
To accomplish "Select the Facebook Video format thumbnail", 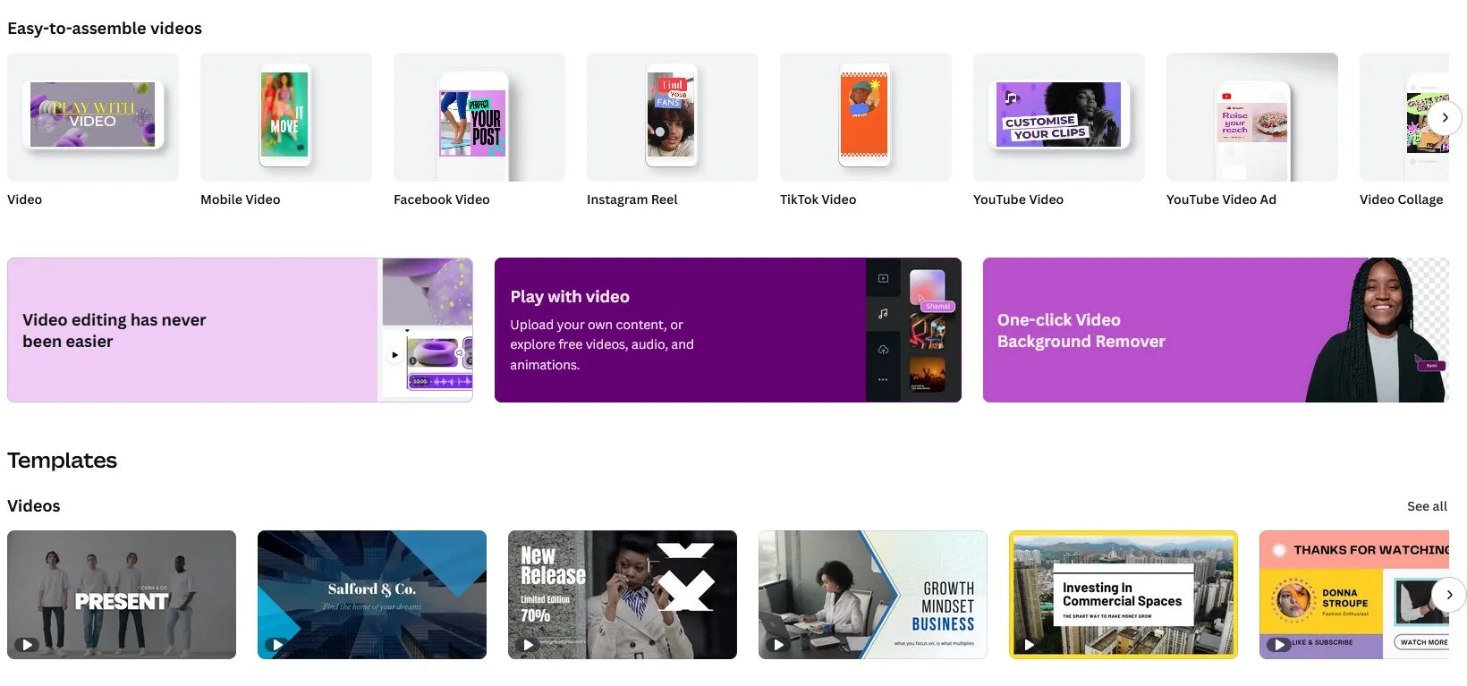I will pos(479,117).
